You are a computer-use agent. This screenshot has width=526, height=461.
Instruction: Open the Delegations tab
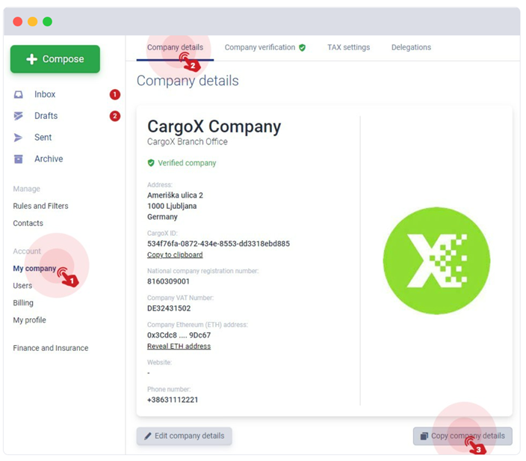411,47
